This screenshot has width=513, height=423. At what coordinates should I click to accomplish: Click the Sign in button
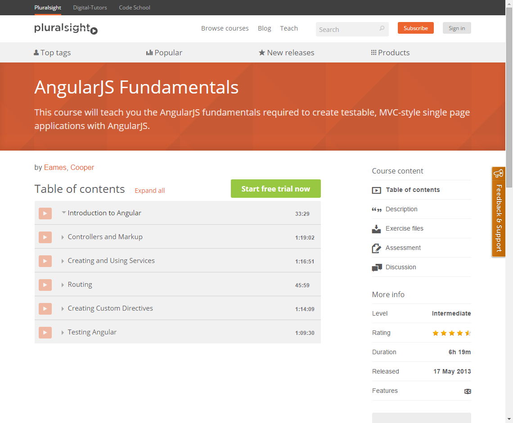click(x=457, y=28)
